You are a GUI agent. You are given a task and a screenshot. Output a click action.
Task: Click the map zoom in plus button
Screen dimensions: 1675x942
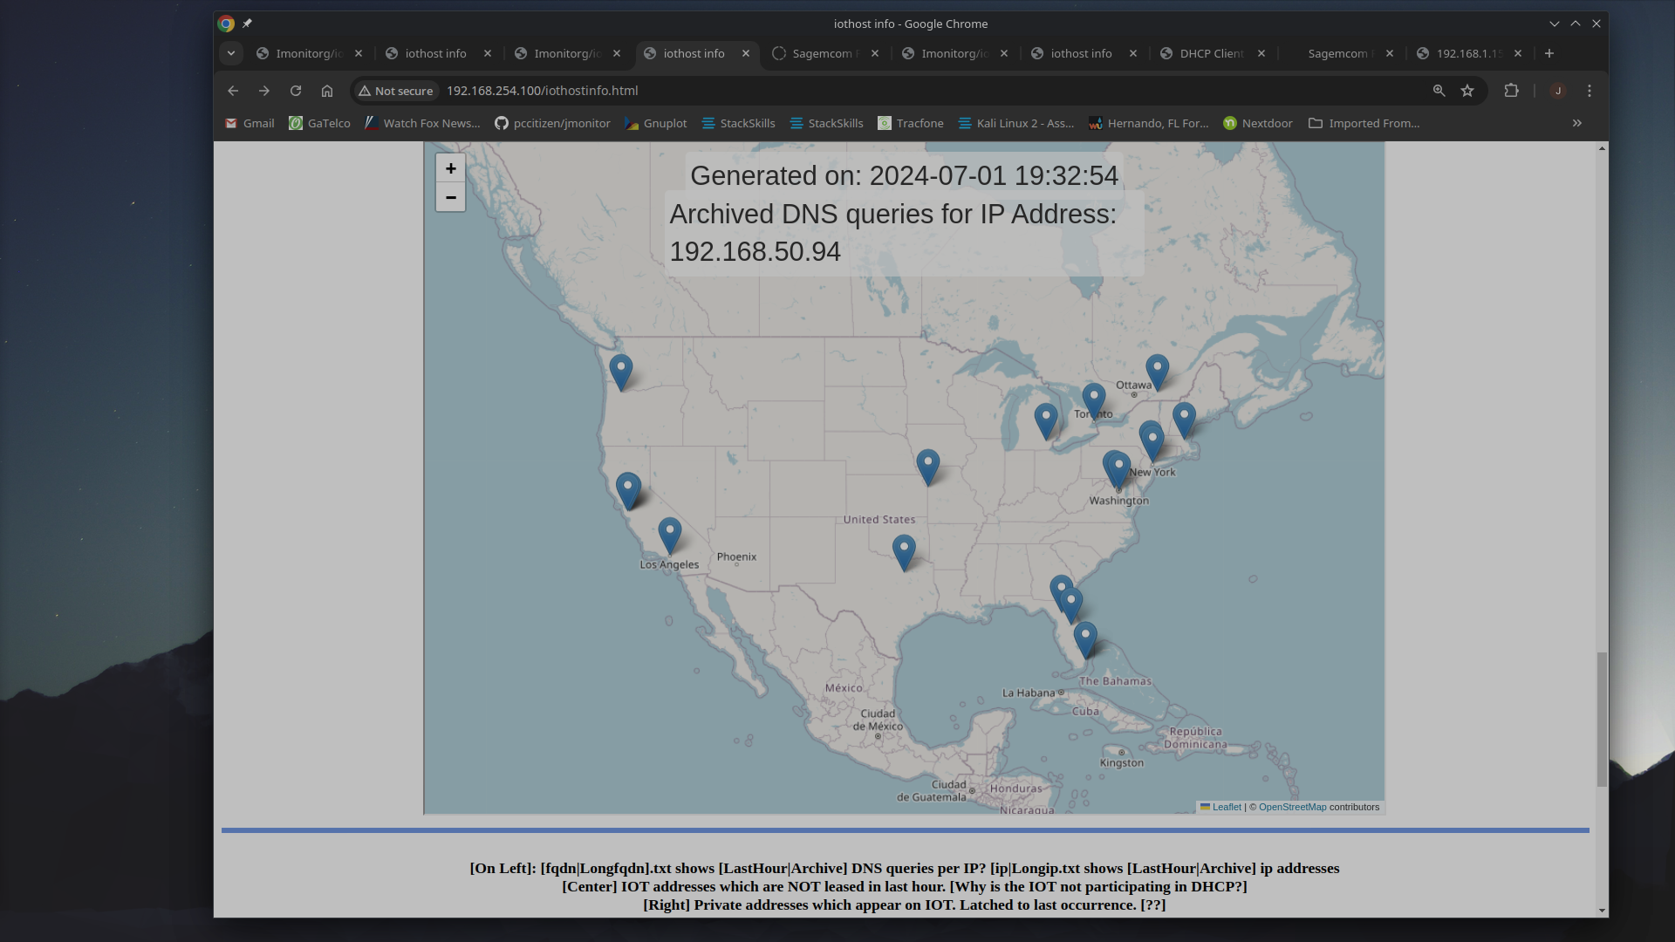coord(450,168)
